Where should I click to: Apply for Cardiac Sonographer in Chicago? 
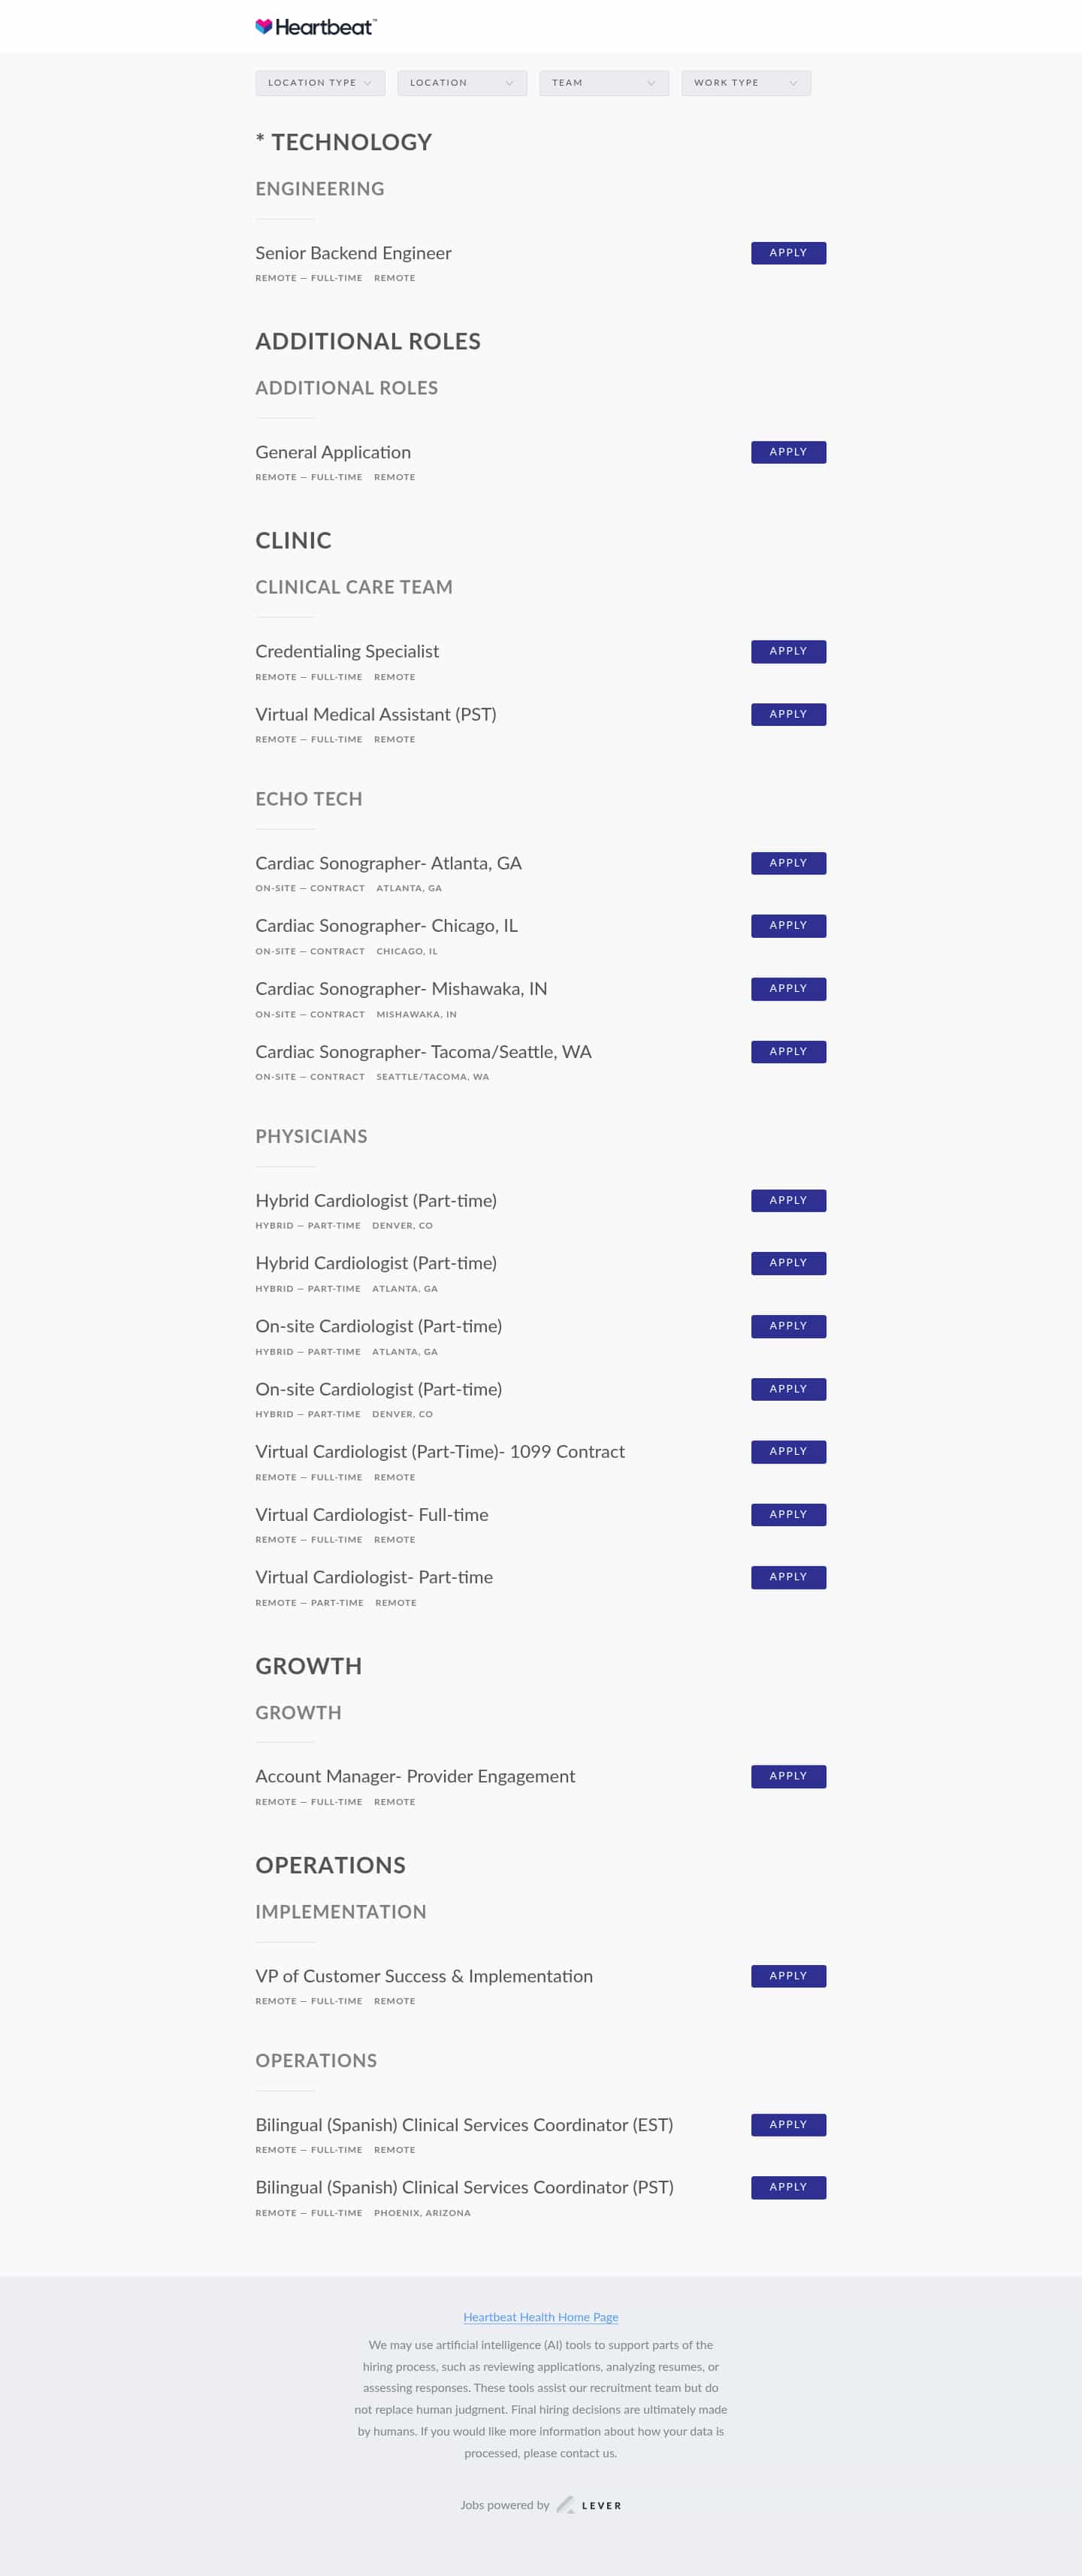click(788, 926)
